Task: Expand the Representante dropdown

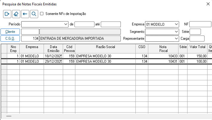Action: click(176, 39)
